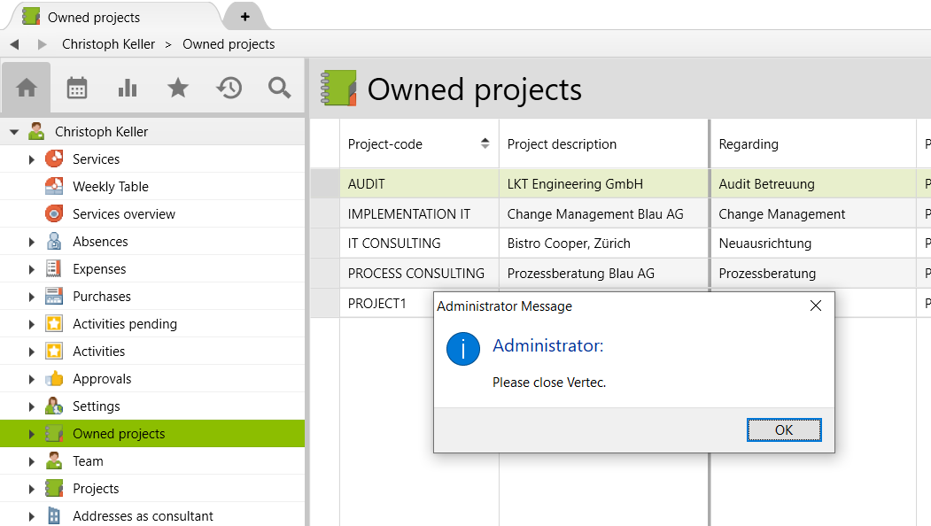Switch to the Owned projects tab
Screen dimensions: 931x526
[94, 17]
